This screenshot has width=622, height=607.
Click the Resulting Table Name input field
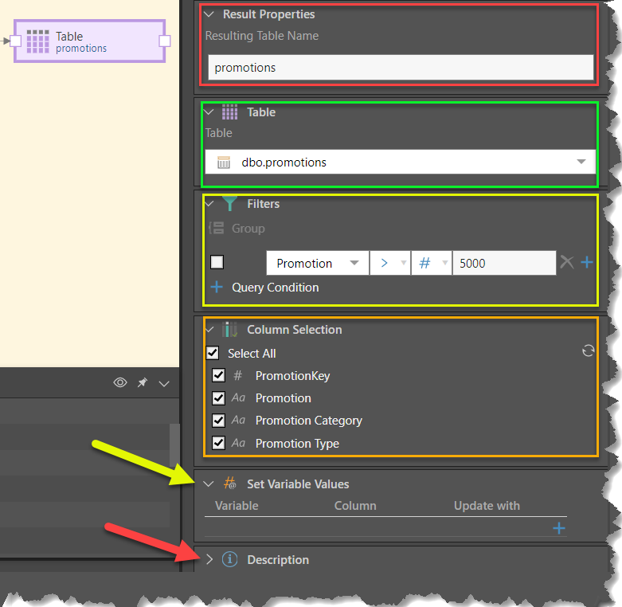(400, 68)
